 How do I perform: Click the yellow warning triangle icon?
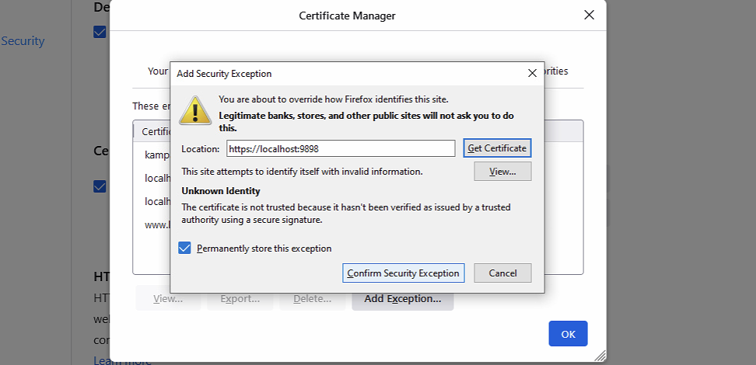(194, 109)
